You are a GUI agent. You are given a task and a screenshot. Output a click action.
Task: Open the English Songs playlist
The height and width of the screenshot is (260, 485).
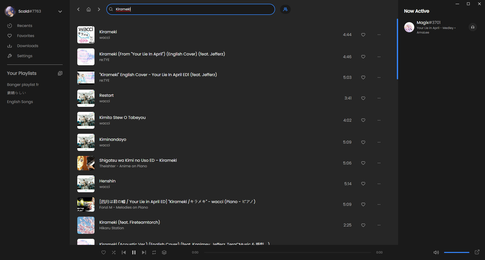coord(20,102)
